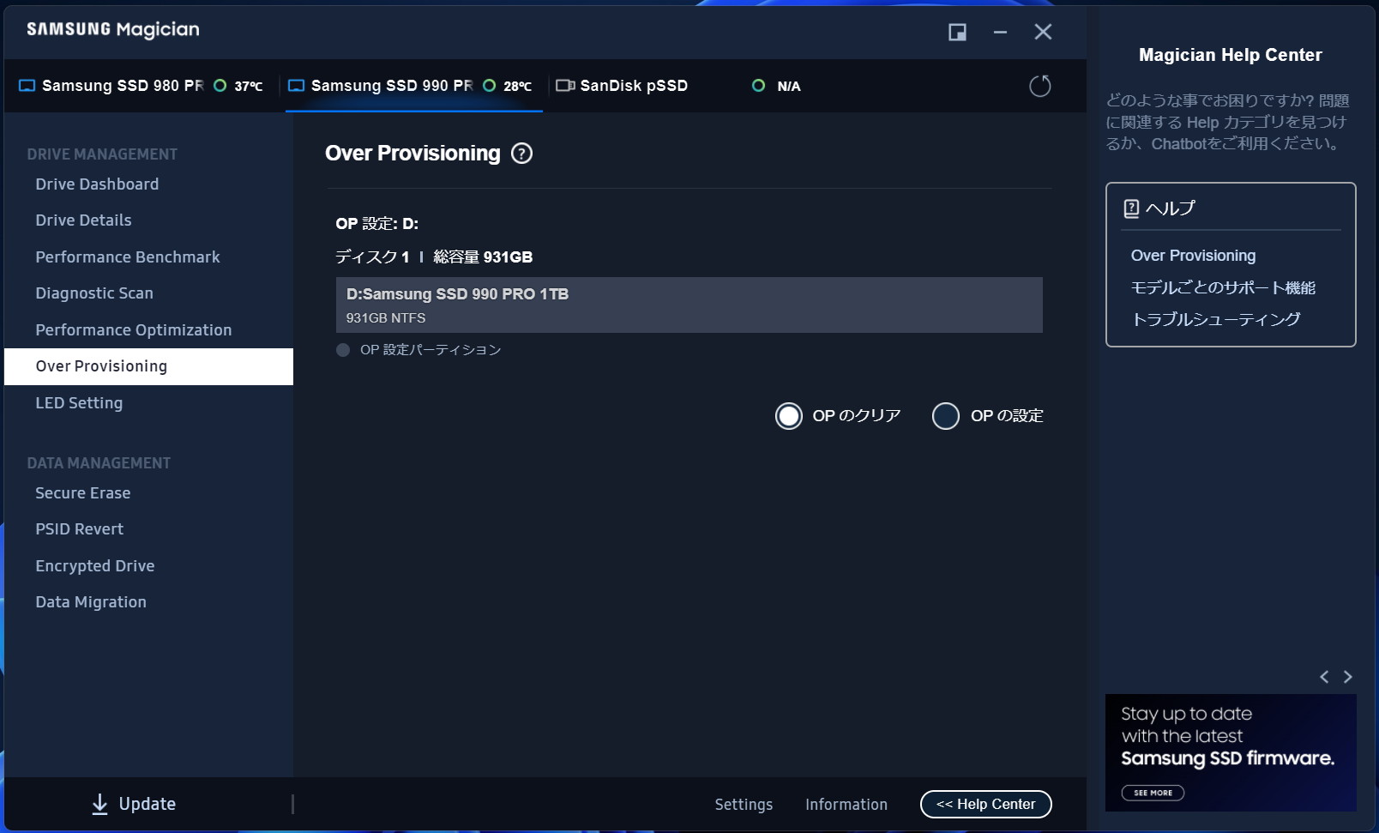Click the DATA MANAGEMENT section header
This screenshot has height=833, width=1379.
[99, 463]
